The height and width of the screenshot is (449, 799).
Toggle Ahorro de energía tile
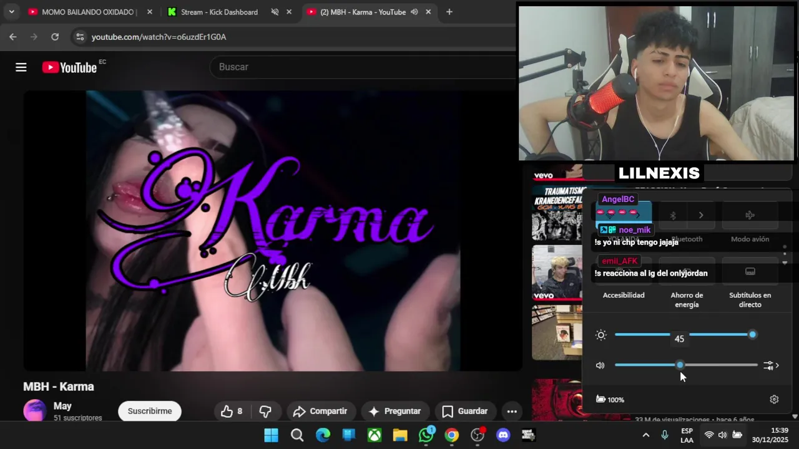[687, 272]
